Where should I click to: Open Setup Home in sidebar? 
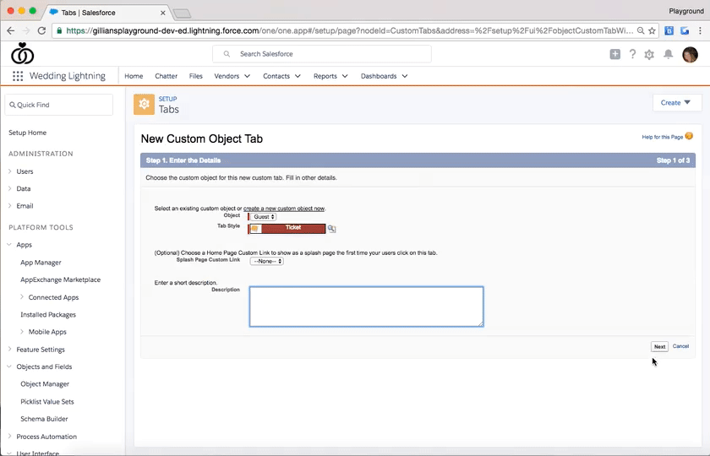(x=28, y=133)
